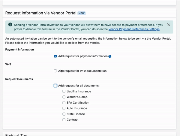This screenshot has height=136, width=180.
Task: Click the Federal Tax section heading
Action: [16, 135]
